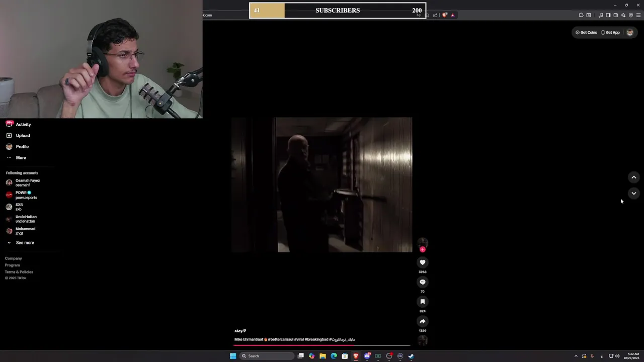644x362 pixels.
Task: Open Microsoft Store from the taskbar
Action: click(x=345, y=356)
